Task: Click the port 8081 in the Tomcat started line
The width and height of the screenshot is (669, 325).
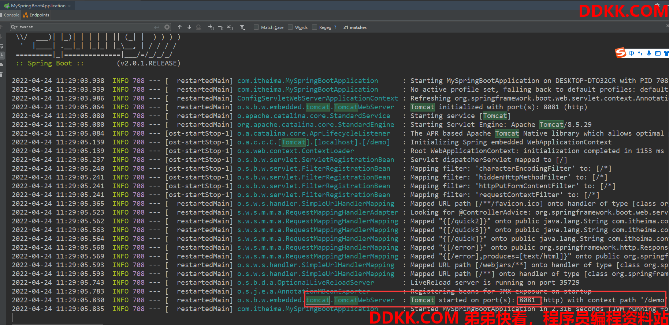Action: [527, 300]
